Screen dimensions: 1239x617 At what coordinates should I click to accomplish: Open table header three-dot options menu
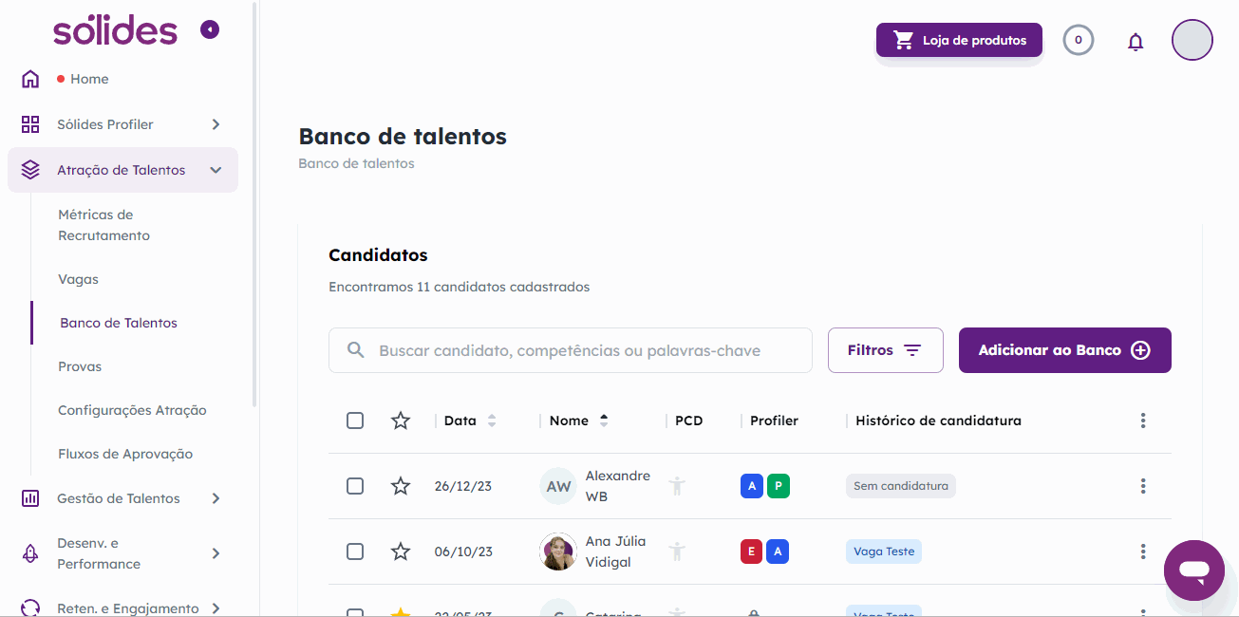pos(1143,421)
